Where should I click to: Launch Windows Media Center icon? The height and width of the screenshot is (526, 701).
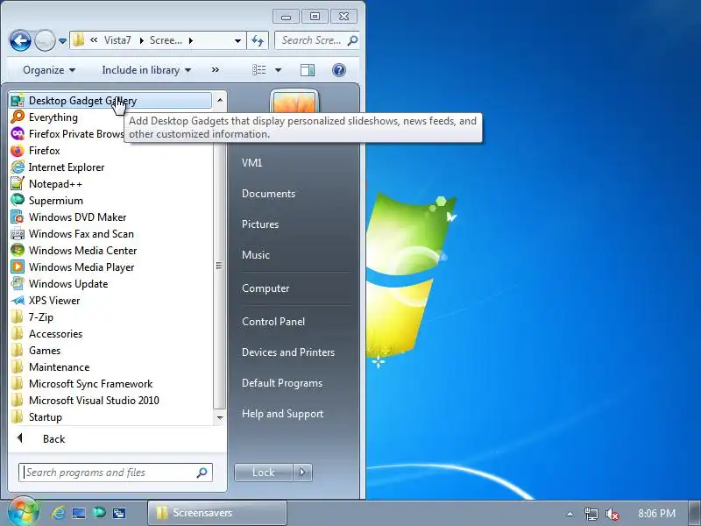[18, 251]
